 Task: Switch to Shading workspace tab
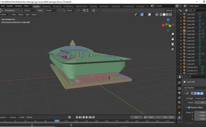[x=93, y=6]
